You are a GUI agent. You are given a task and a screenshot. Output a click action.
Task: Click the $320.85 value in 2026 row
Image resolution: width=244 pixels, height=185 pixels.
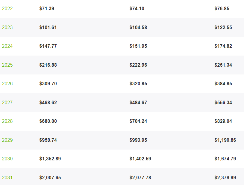[138, 84]
